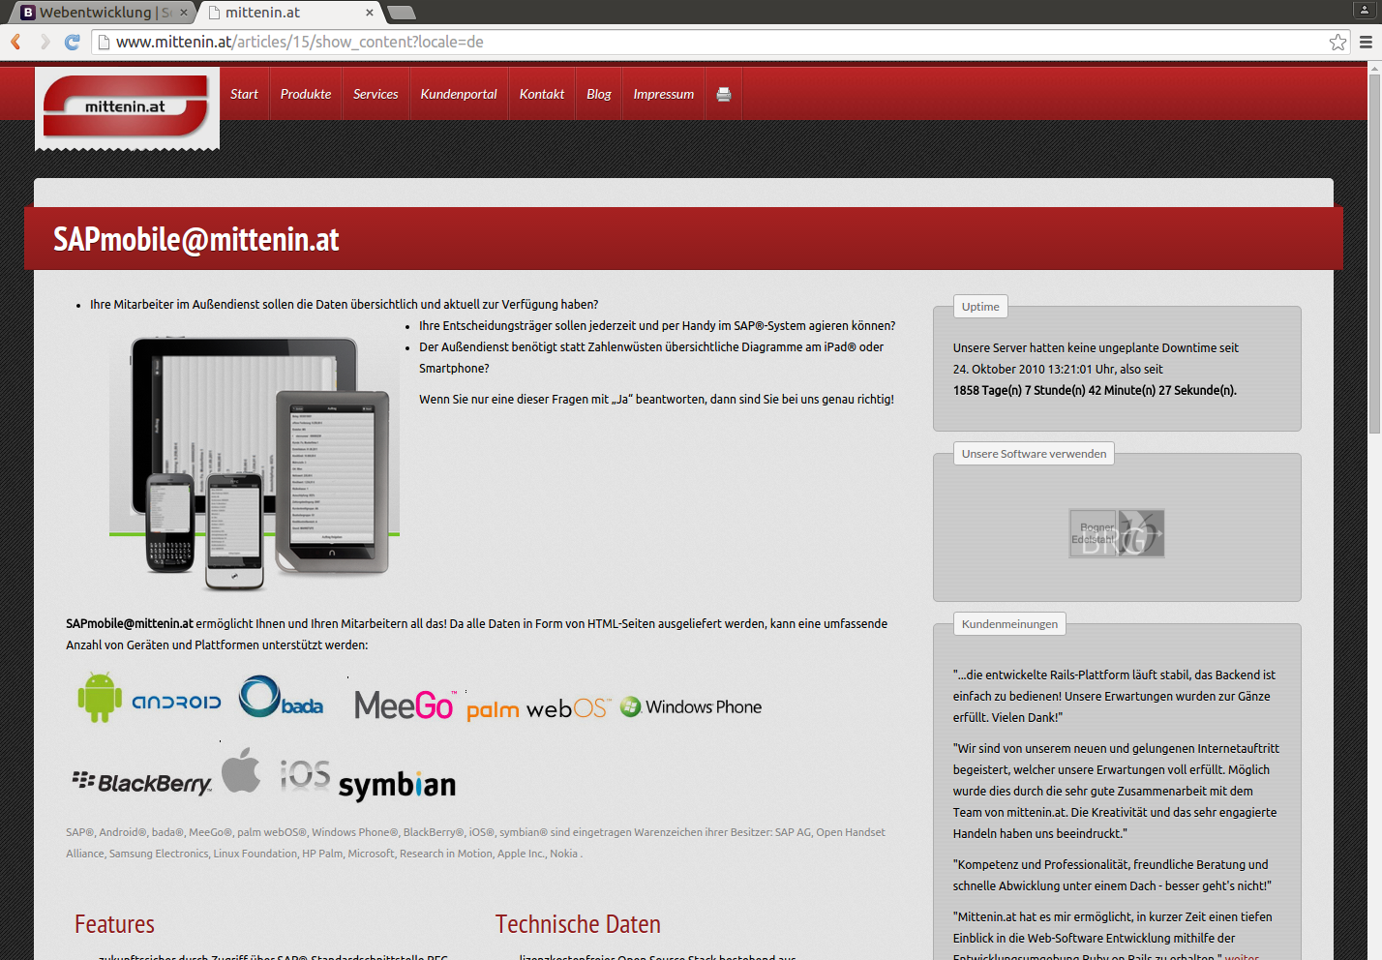Open the Kundenportal menu item
The height and width of the screenshot is (960, 1382).
pos(459,94)
